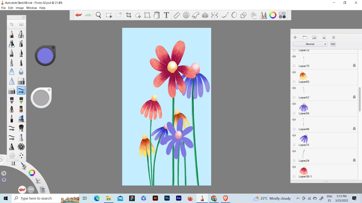This screenshot has width=362, height=203.
Task: Click the undo arrow in the corner lagoon
Action: pos(22,189)
